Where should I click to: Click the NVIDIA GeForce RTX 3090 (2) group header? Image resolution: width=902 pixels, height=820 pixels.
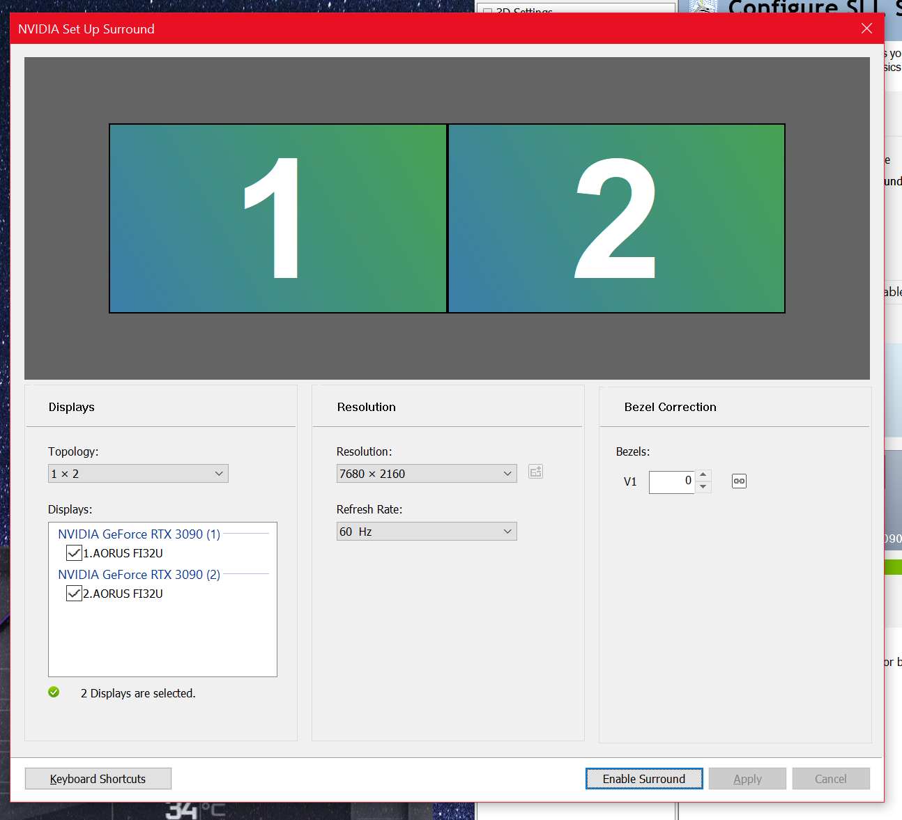tap(139, 574)
